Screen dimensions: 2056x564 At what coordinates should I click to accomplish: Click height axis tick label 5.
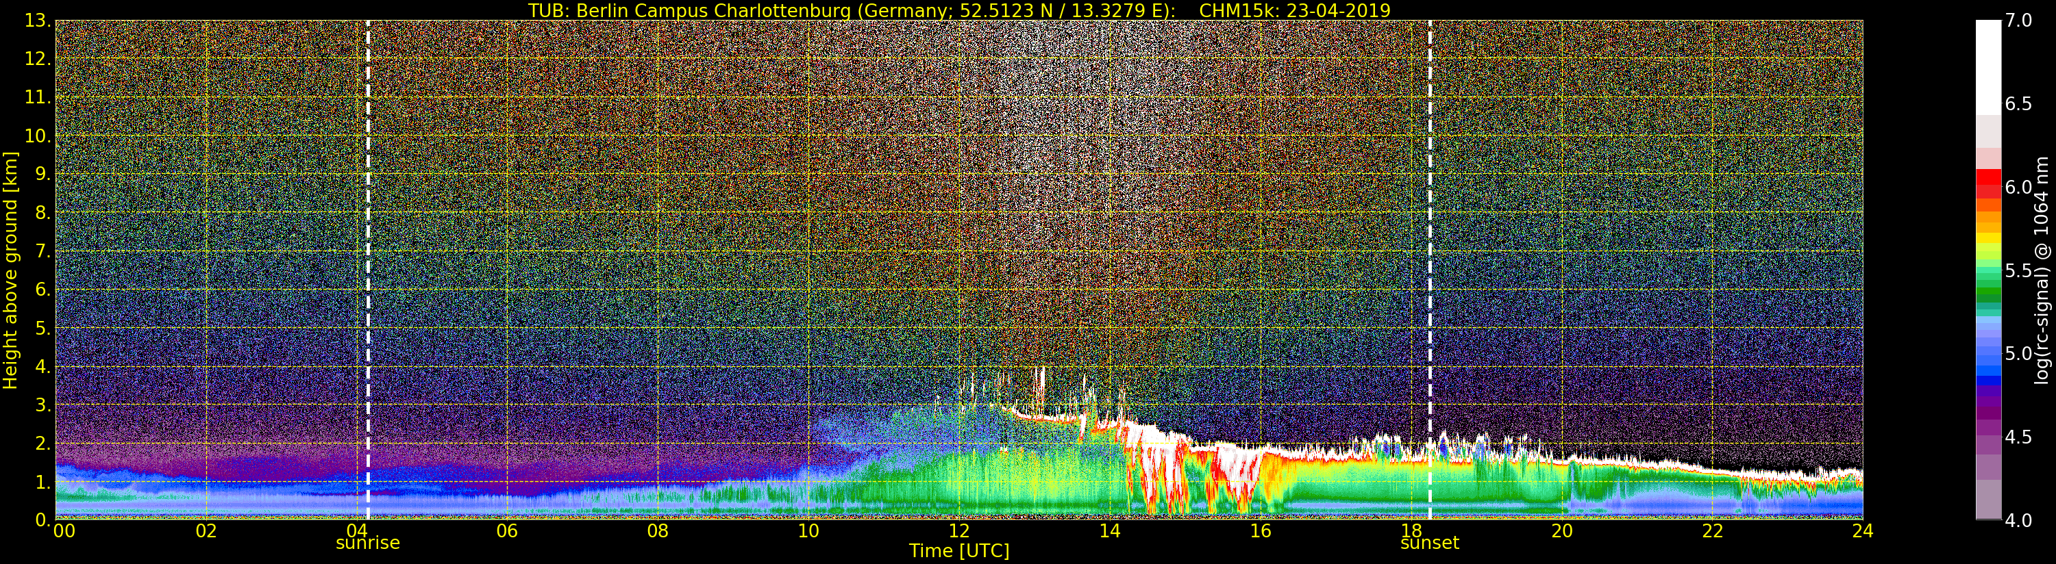tap(42, 329)
